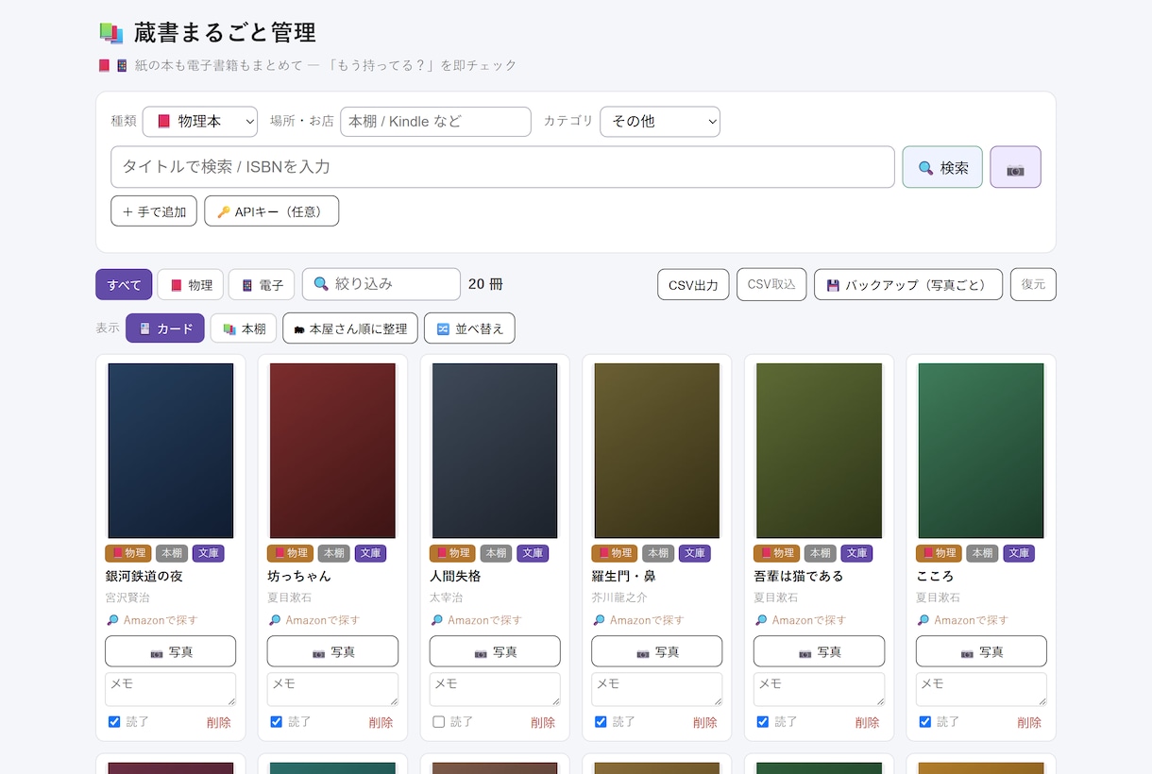Open the こころ cover thumbnail
Screen dimensions: 1152x774
tap(981, 451)
